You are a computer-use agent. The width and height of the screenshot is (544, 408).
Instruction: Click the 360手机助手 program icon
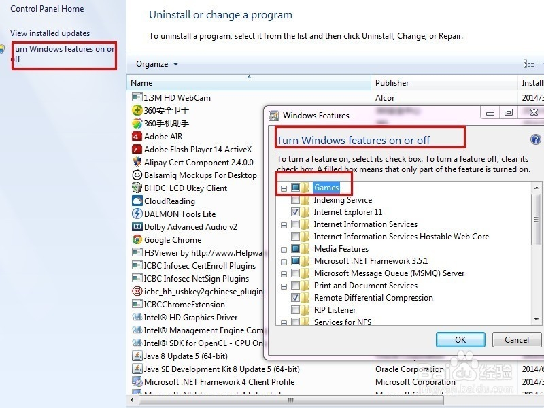point(137,123)
